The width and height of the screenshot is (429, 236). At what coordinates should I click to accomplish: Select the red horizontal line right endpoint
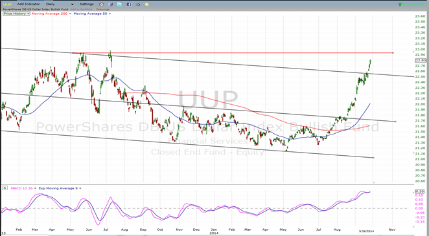393,52
